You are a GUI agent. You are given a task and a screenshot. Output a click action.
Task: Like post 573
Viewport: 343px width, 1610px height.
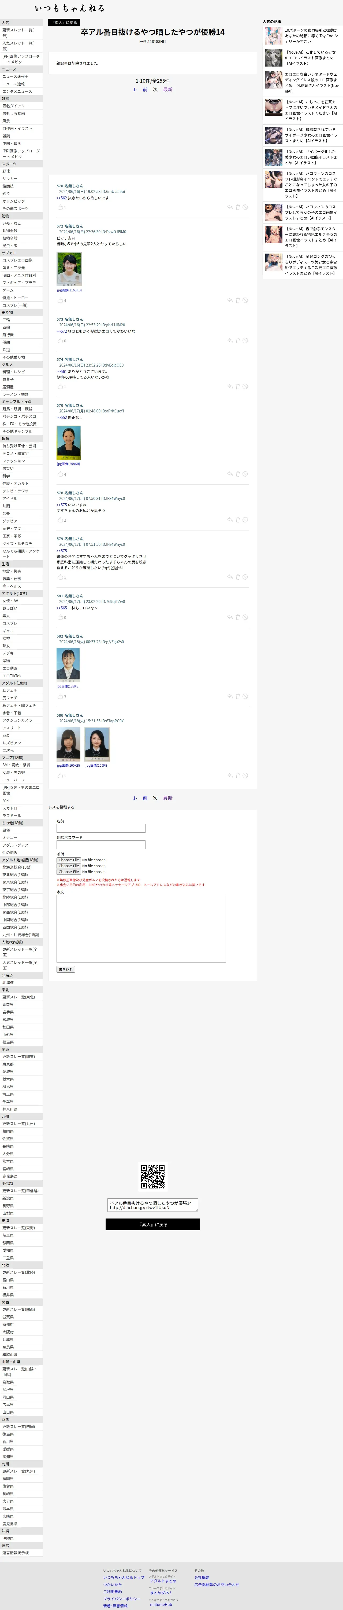point(61,341)
